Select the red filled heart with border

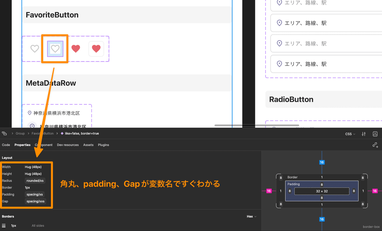(96, 49)
